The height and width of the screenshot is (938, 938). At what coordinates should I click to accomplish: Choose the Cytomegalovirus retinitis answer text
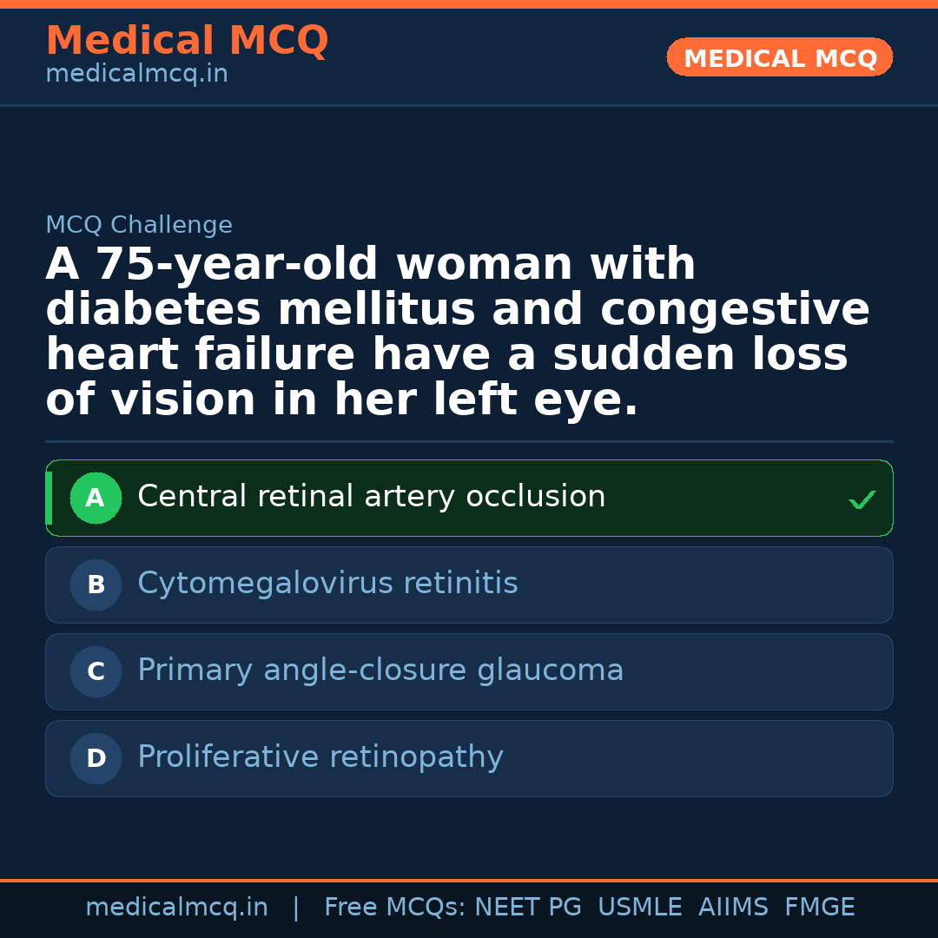tap(327, 584)
